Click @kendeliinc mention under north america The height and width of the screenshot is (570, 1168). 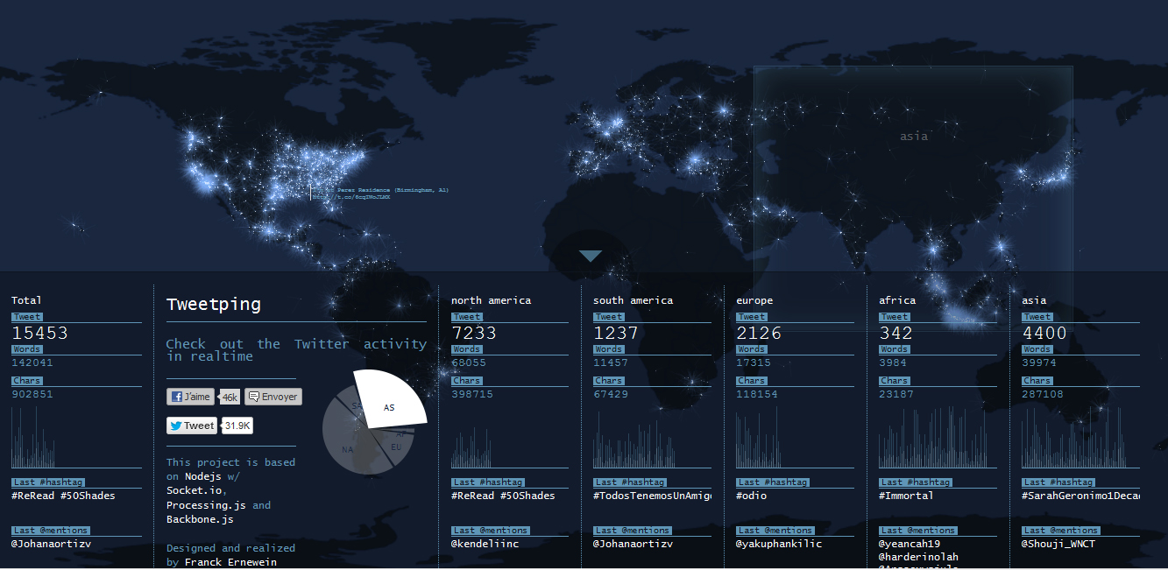pos(485,544)
